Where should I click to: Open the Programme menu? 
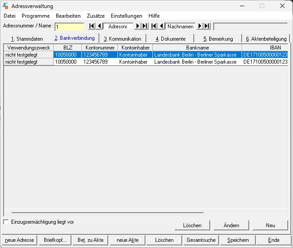click(35, 16)
